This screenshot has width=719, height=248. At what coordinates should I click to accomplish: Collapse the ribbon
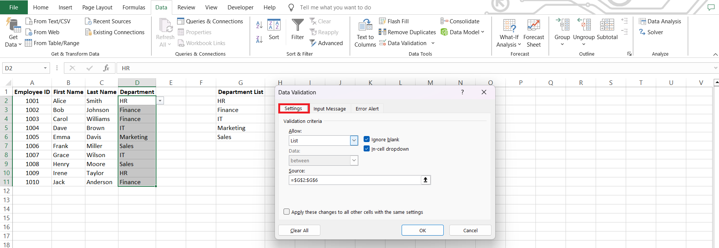tap(715, 54)
